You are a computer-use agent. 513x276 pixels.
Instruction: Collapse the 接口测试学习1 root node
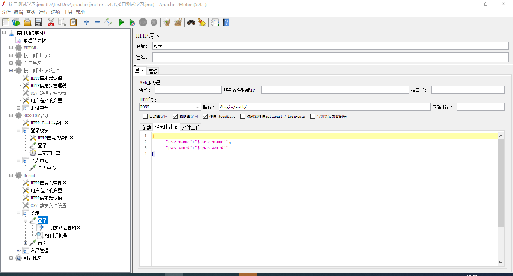coord(4,33)
